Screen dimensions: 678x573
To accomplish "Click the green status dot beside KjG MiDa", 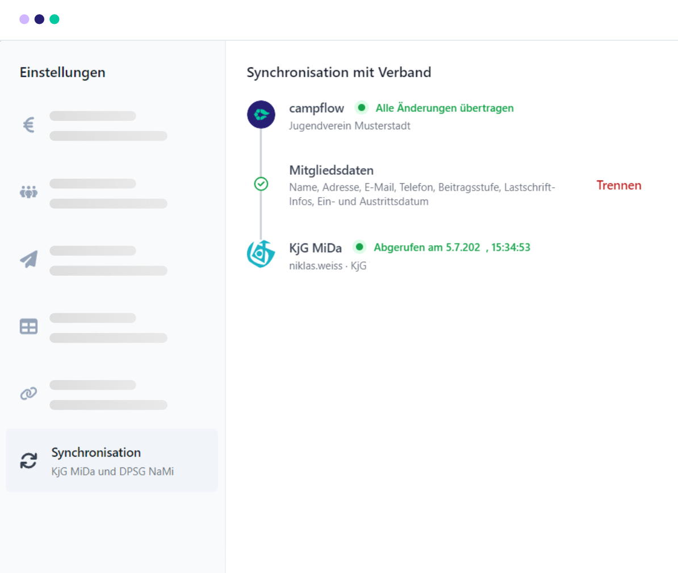I will pos(360,247).
